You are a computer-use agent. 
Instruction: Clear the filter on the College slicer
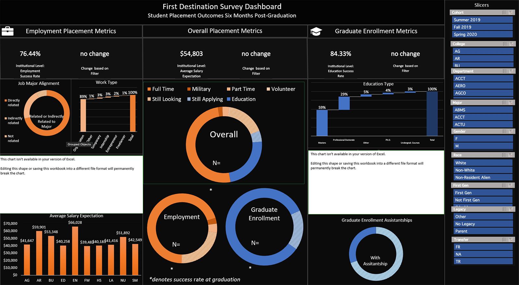pyautogui.click(x=511, y=44)
